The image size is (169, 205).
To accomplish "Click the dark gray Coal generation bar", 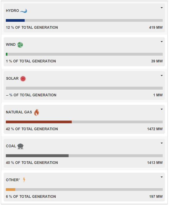I will point(37,156).
